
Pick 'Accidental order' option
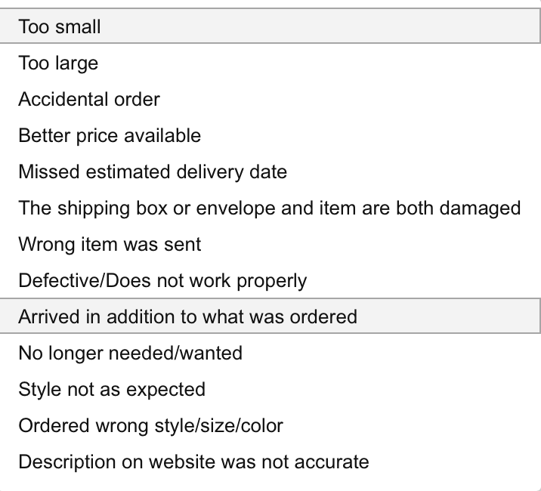89,100
